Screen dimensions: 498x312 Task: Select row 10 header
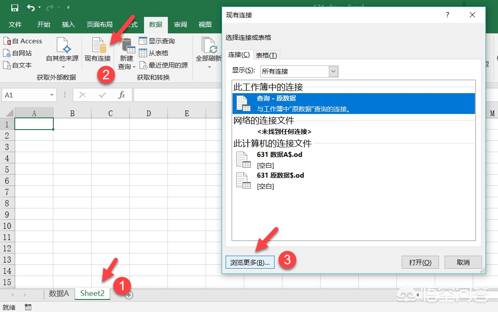pos(7,226)
